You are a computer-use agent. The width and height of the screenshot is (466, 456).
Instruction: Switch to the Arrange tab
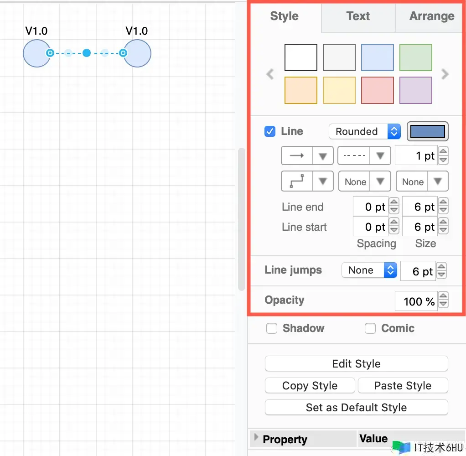click(431, 16)
